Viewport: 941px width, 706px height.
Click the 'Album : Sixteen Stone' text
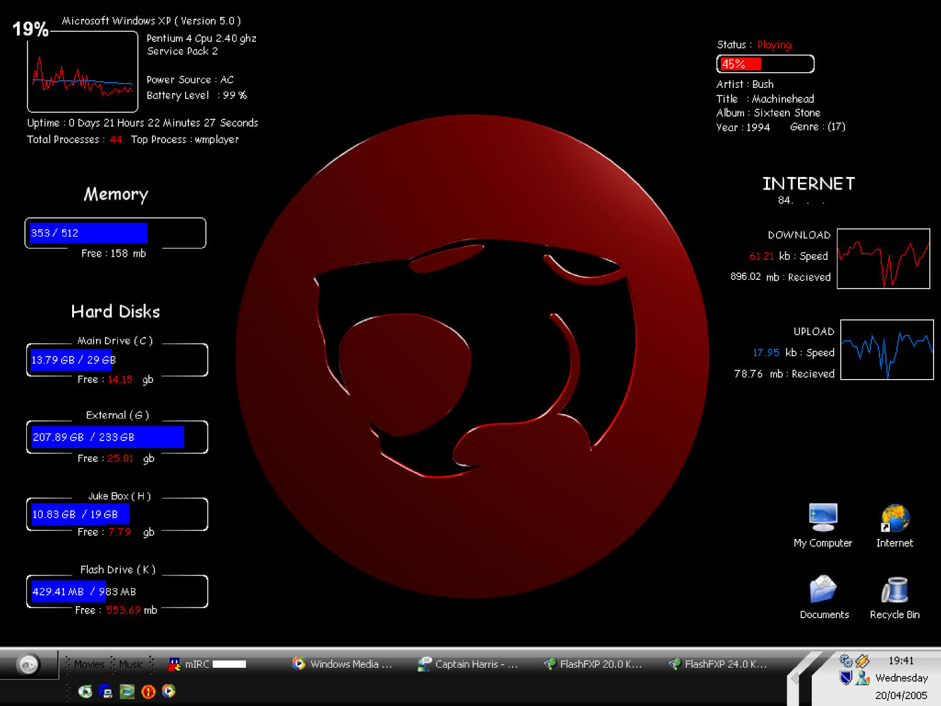768,113
